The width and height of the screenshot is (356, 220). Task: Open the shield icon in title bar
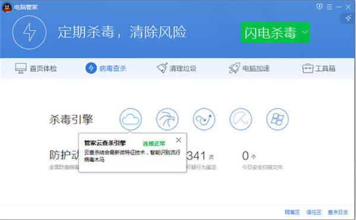[319, 7]
